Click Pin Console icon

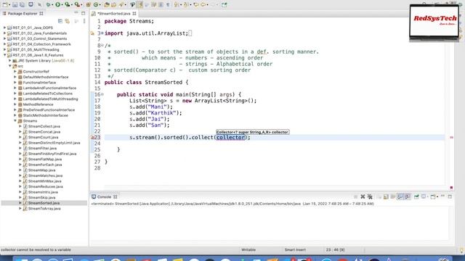416,196
